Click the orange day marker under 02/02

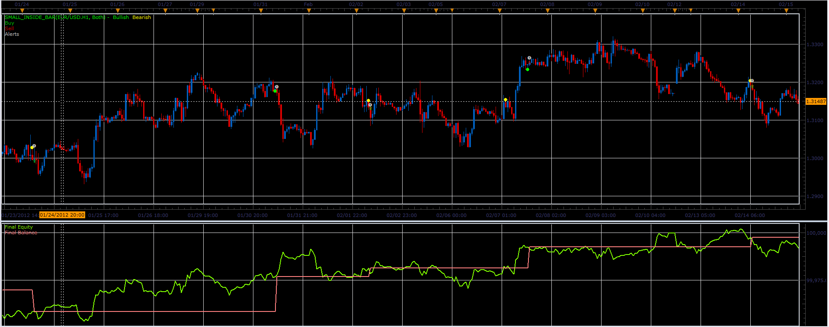[x=356, y=11]
